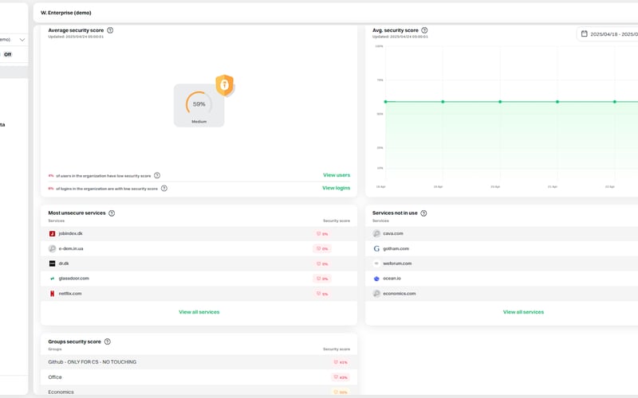Click help icon for logins low security score
This screenshot has width=638, height=398.
tap(164, 189)
